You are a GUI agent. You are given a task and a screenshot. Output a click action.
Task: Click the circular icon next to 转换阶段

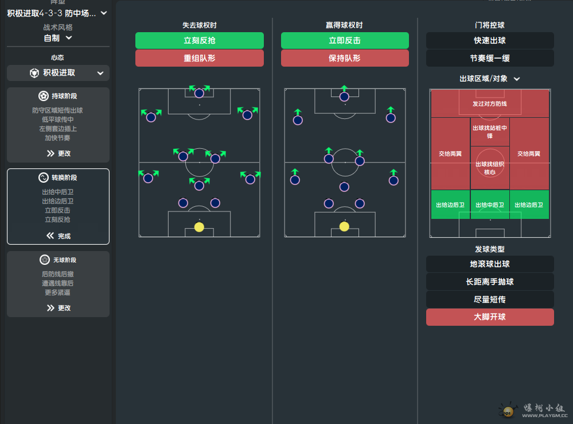tap(44, 178)
